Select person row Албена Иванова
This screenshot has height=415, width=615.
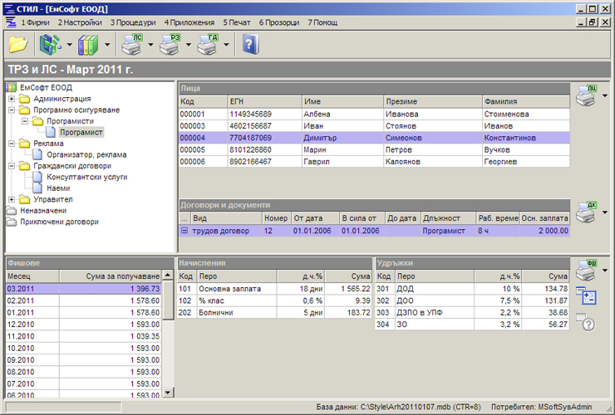pos(374,114)
